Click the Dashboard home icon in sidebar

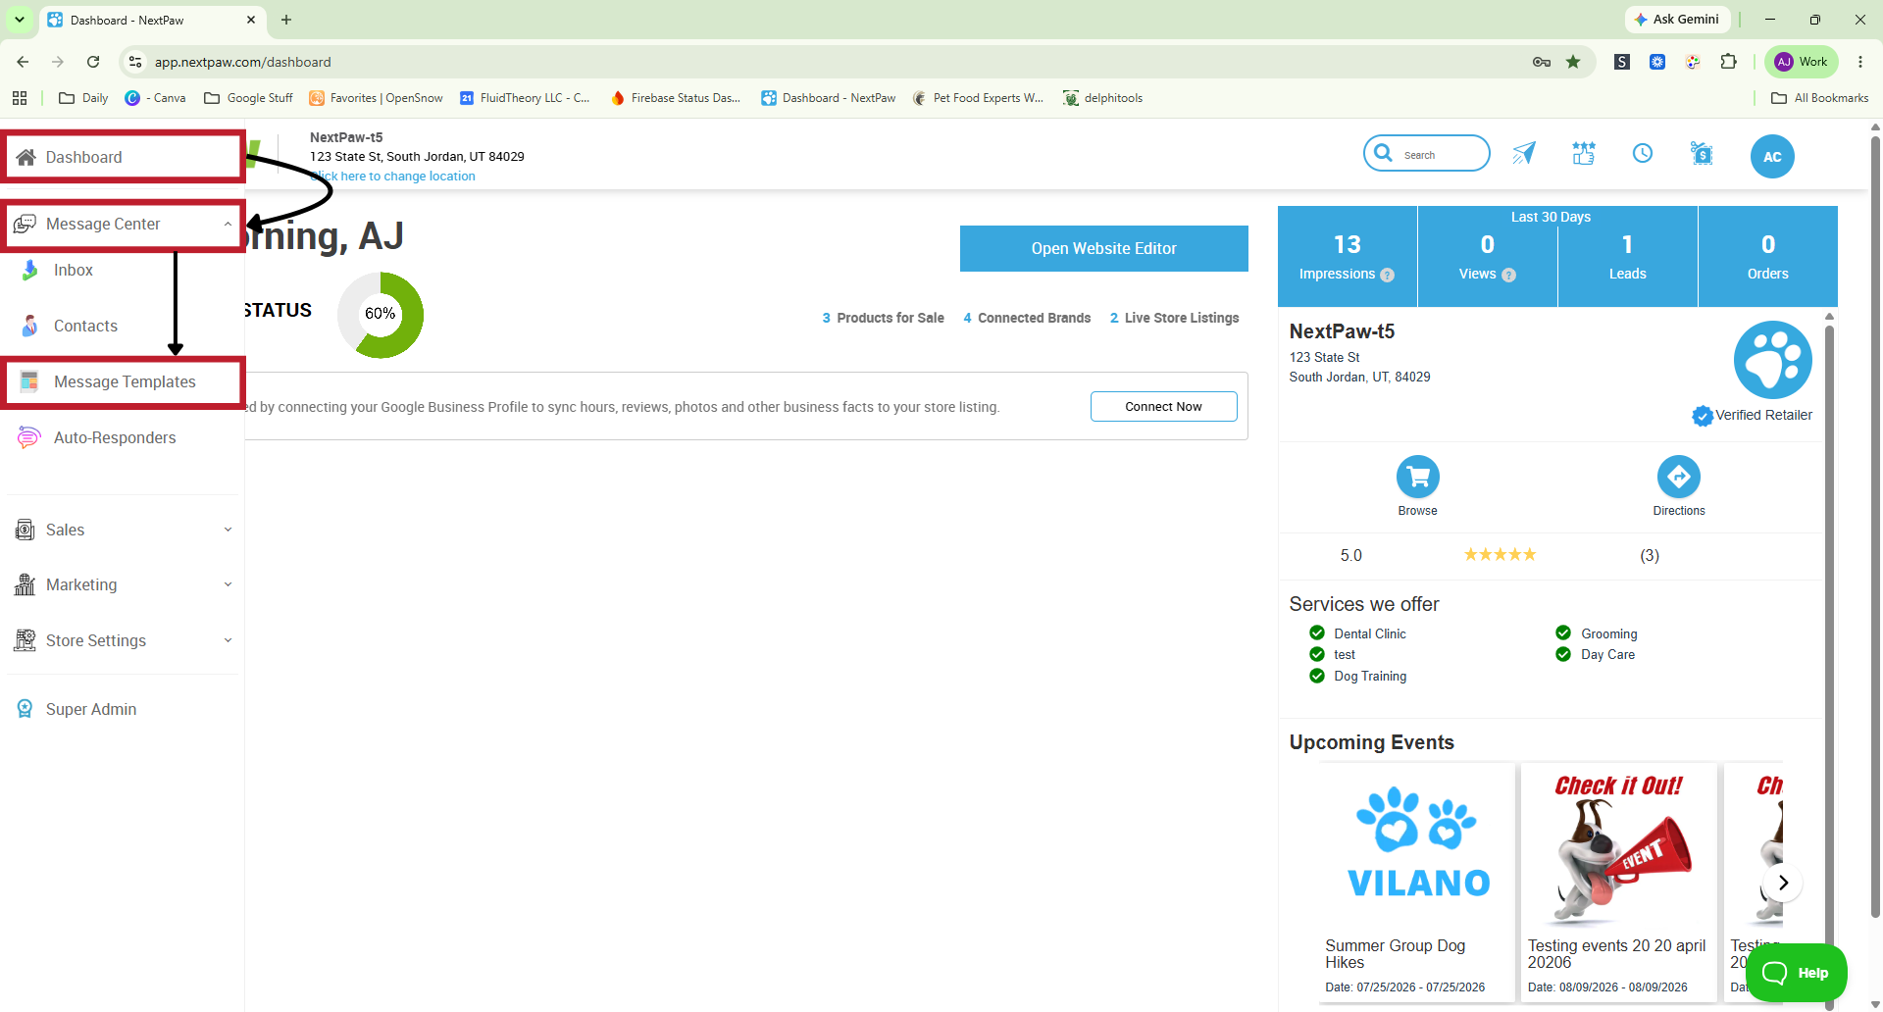[26, 157]
